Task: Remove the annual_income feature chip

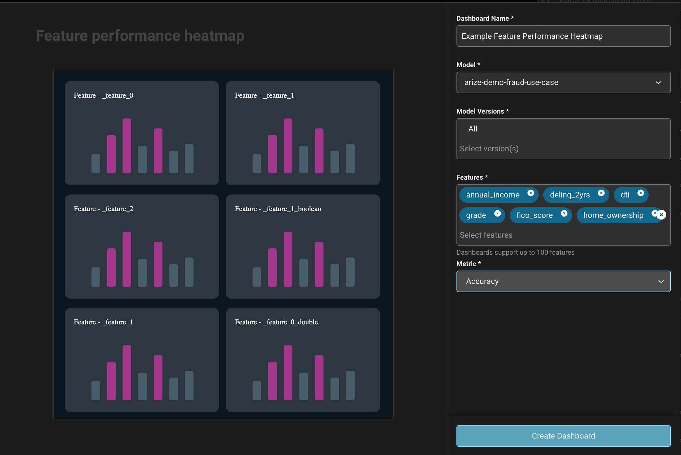Action: (x=531, y=193)
